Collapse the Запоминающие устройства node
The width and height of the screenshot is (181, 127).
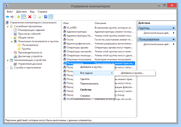pos(8,60)
